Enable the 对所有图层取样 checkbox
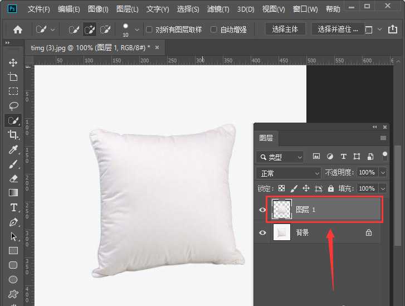This screenshot has height=306, width=405. click(149, 30)
